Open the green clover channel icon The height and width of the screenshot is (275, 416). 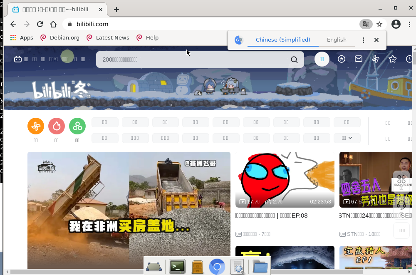[x=77, y=126]
